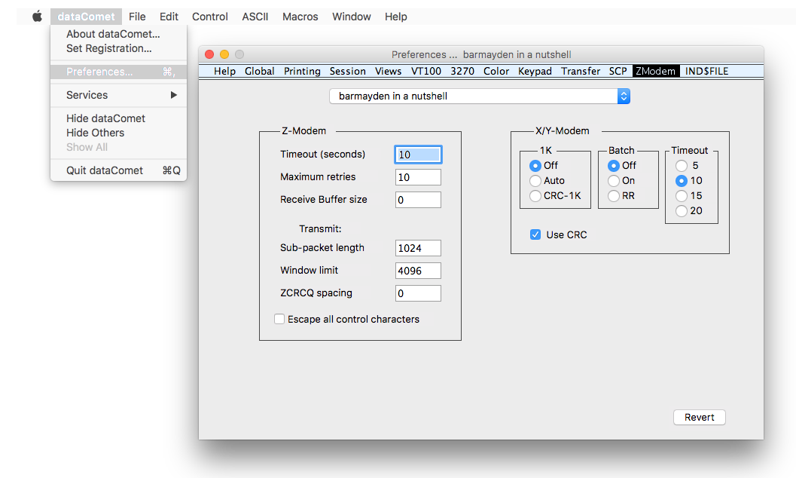The height and width of the screenshot is (478, 796).
Task: Click the Sub-packet length field
Action: pos(418,248)
